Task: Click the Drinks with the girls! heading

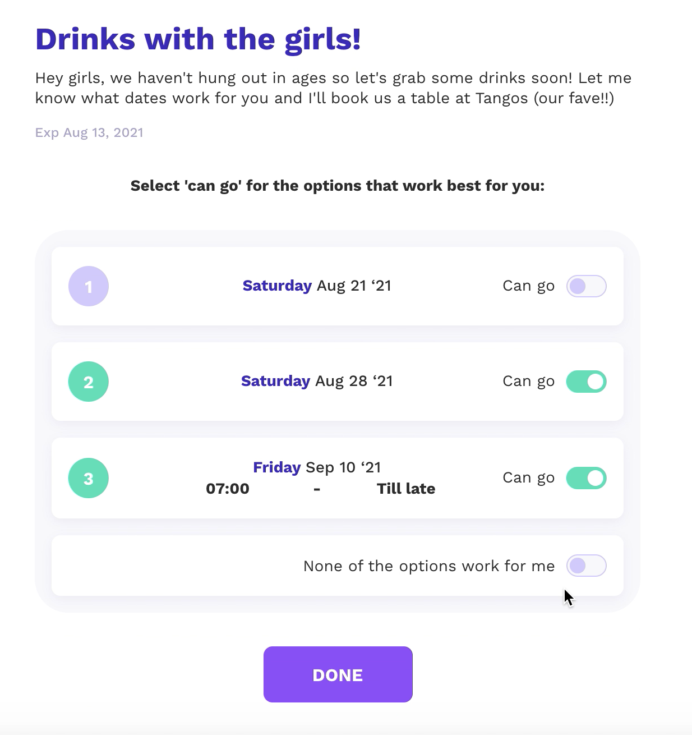Action: pyautogui.click(x=198, y=39)
